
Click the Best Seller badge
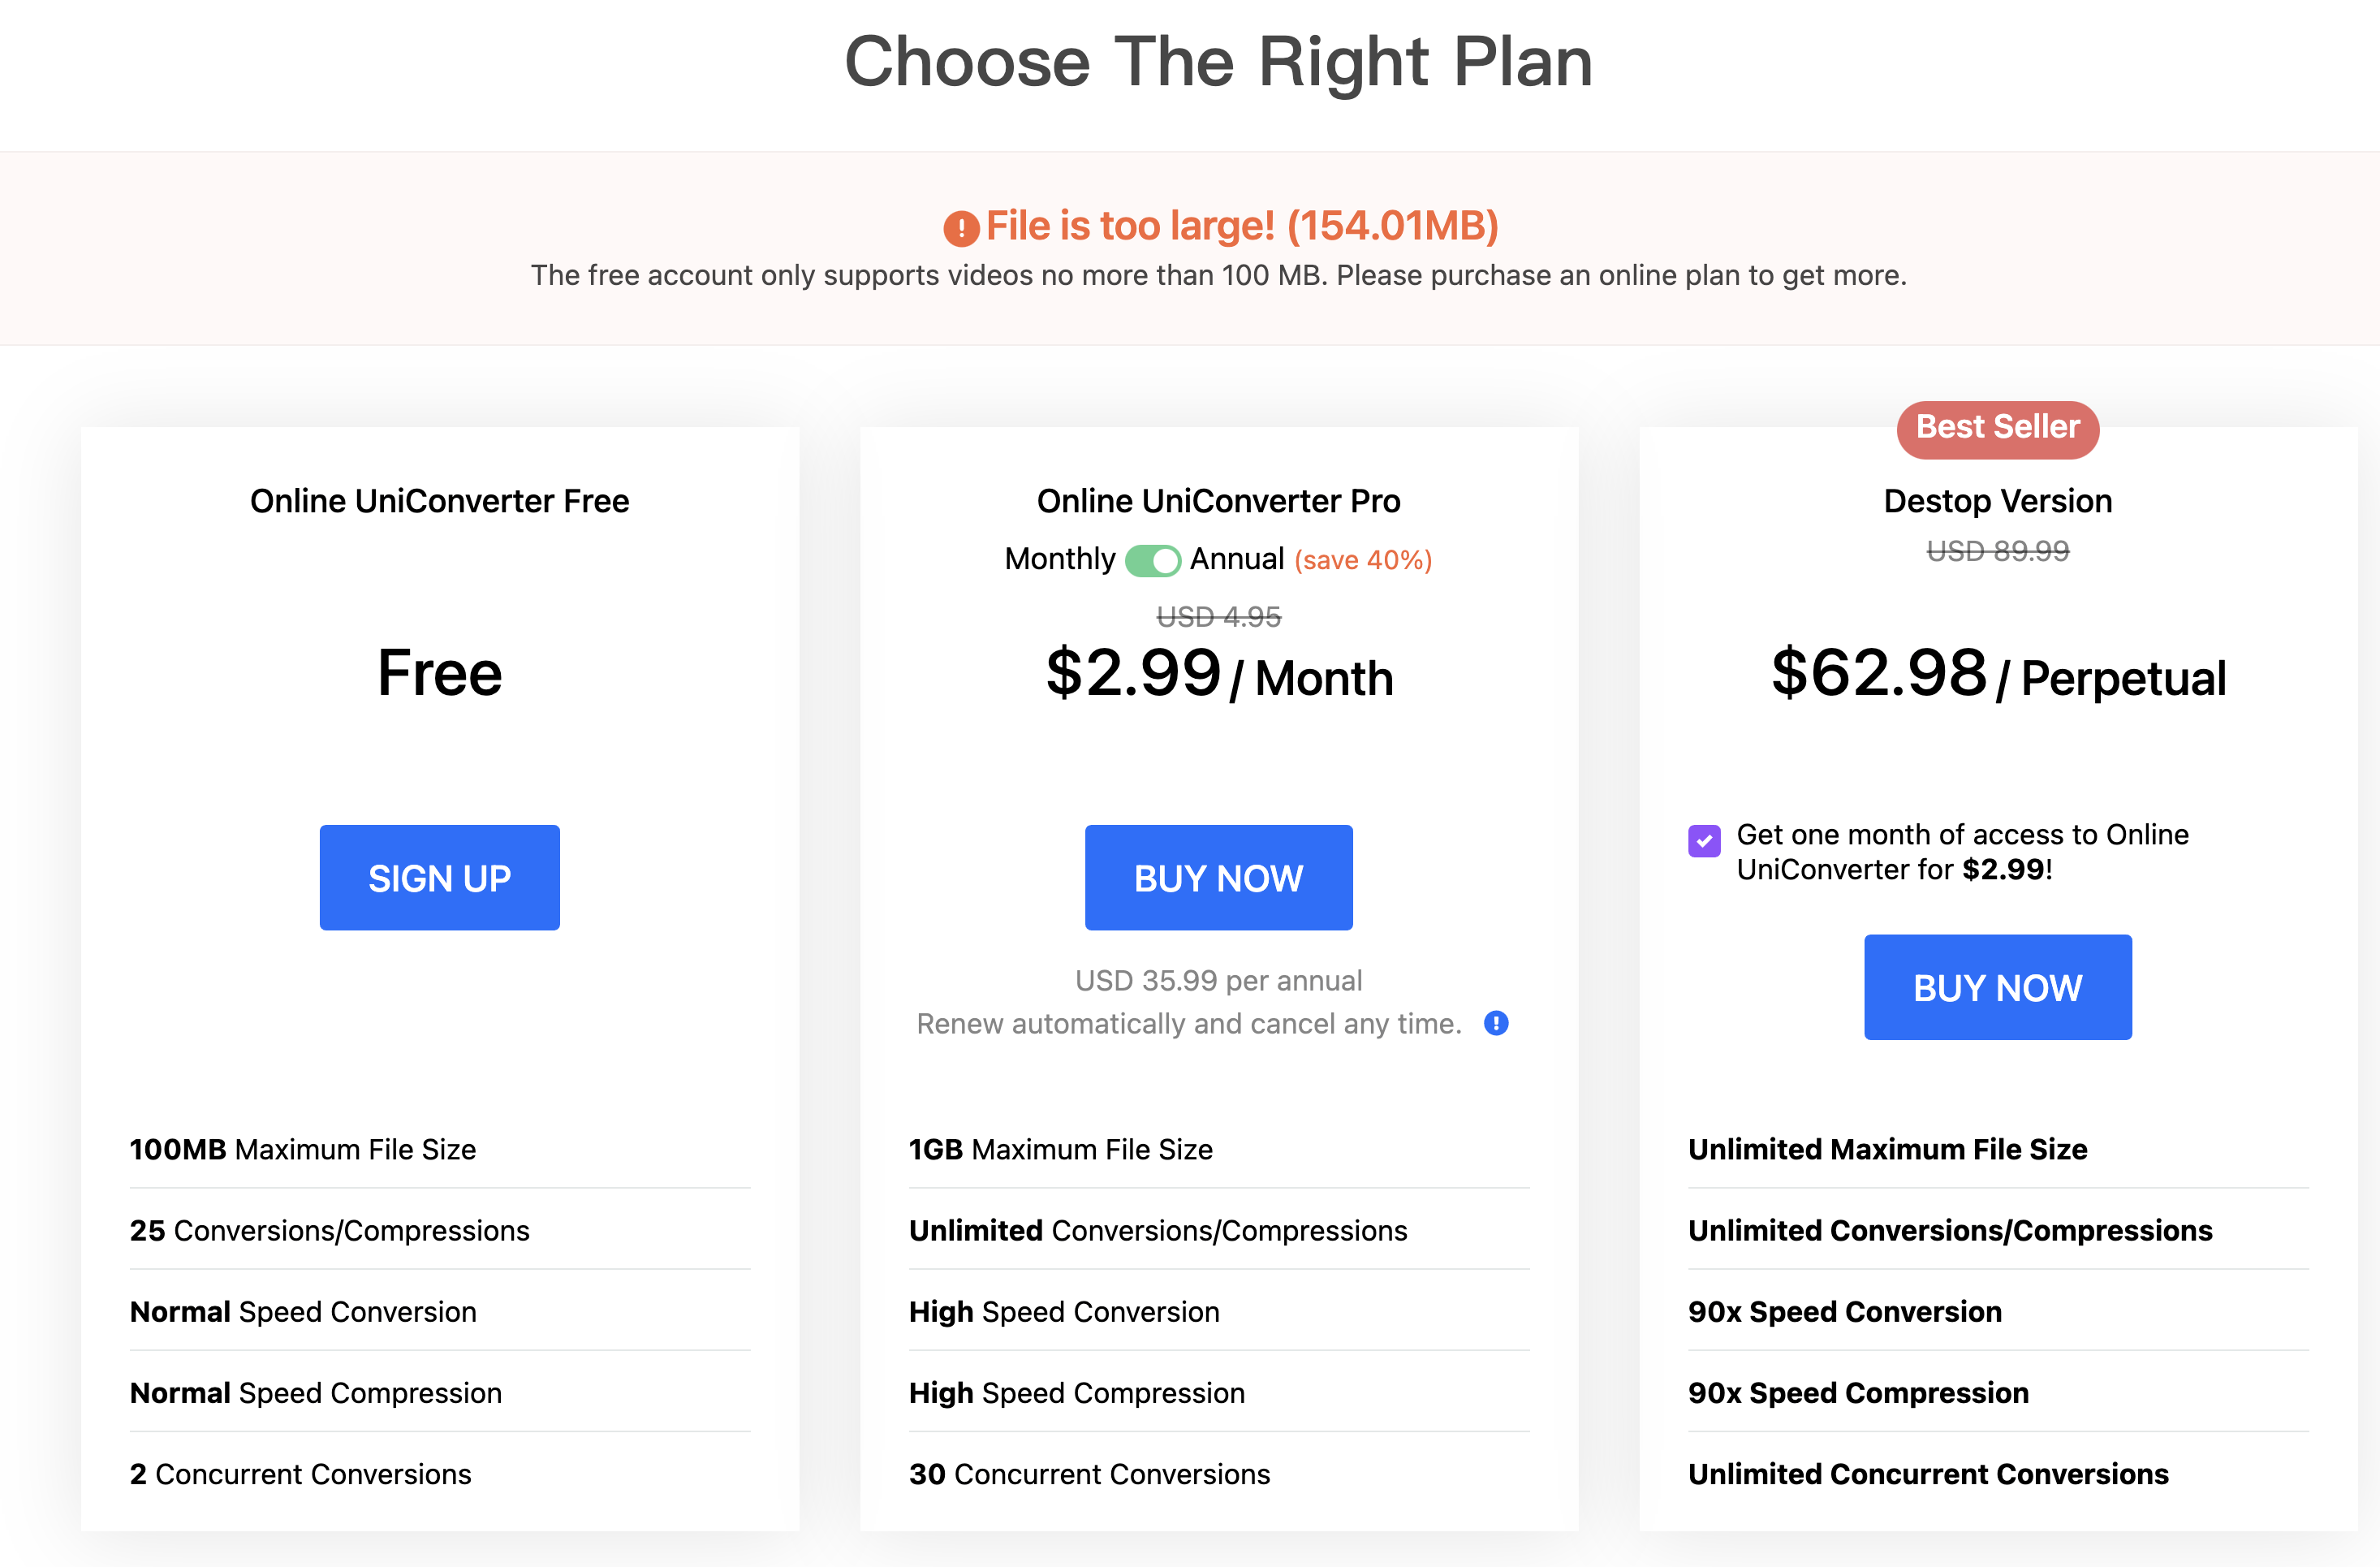pyautogui.click(x=1997, y=428)
